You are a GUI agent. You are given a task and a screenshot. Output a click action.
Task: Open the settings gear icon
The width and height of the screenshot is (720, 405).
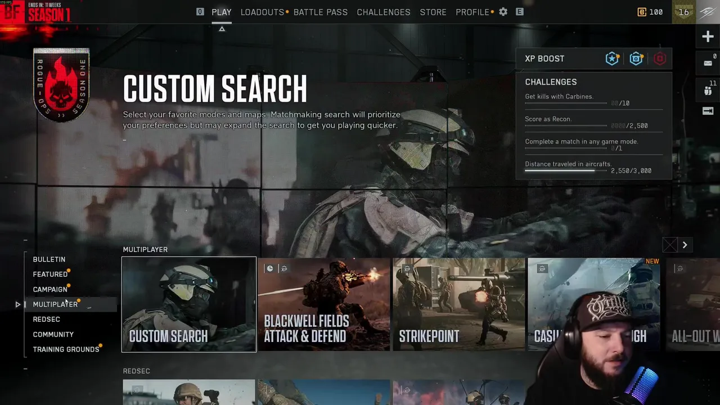[x=503, y=12]
